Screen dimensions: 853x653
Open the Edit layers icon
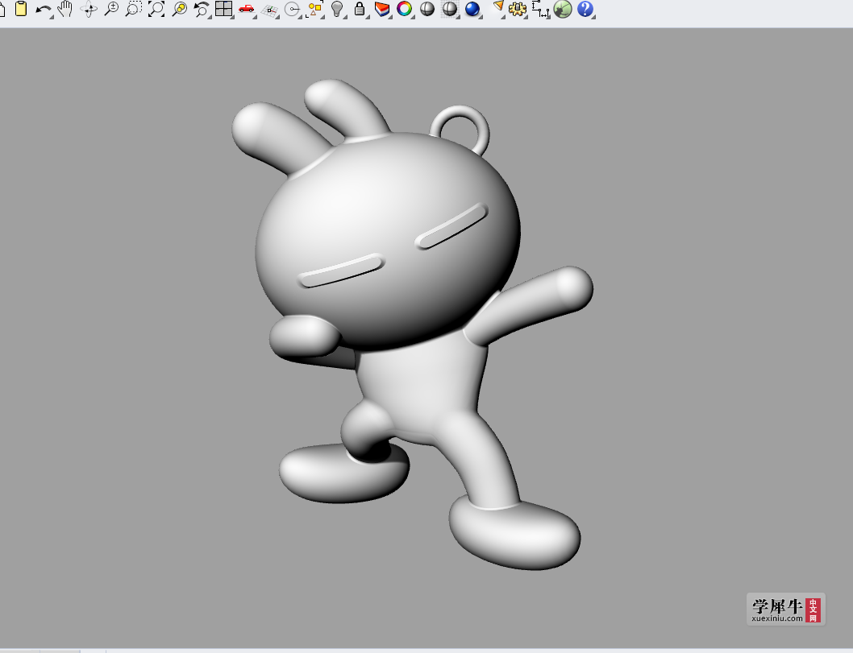(x=382, y=9)
